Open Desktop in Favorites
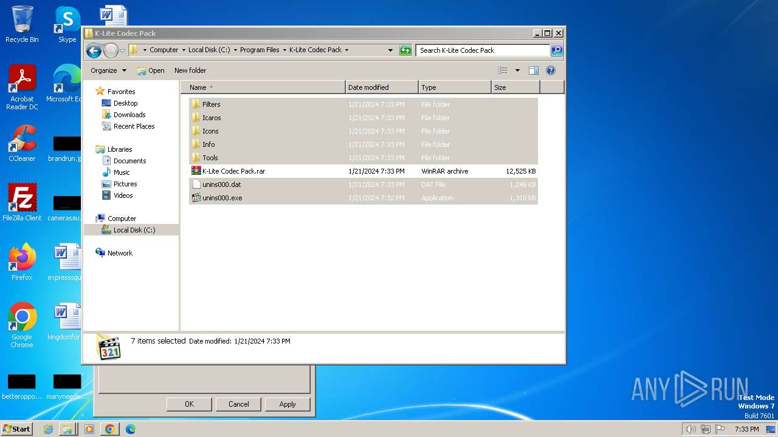Viewport: 778px width, 437px height. 125,103
